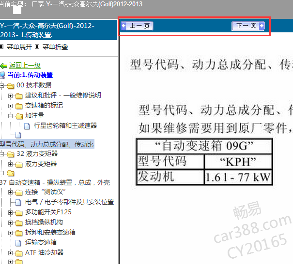Viewport: 293px width, 264px height.
Task: Expand all menus with 菜单展开
Action: [19, 47]
